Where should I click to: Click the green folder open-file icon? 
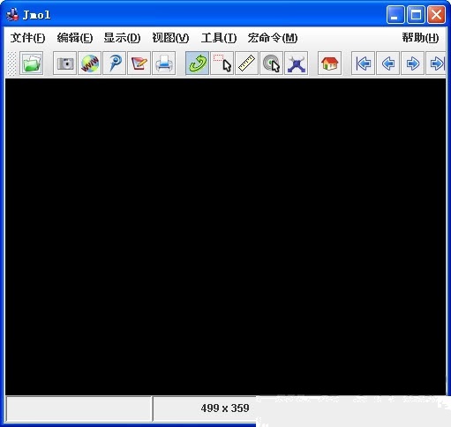(x=32, y=64)
